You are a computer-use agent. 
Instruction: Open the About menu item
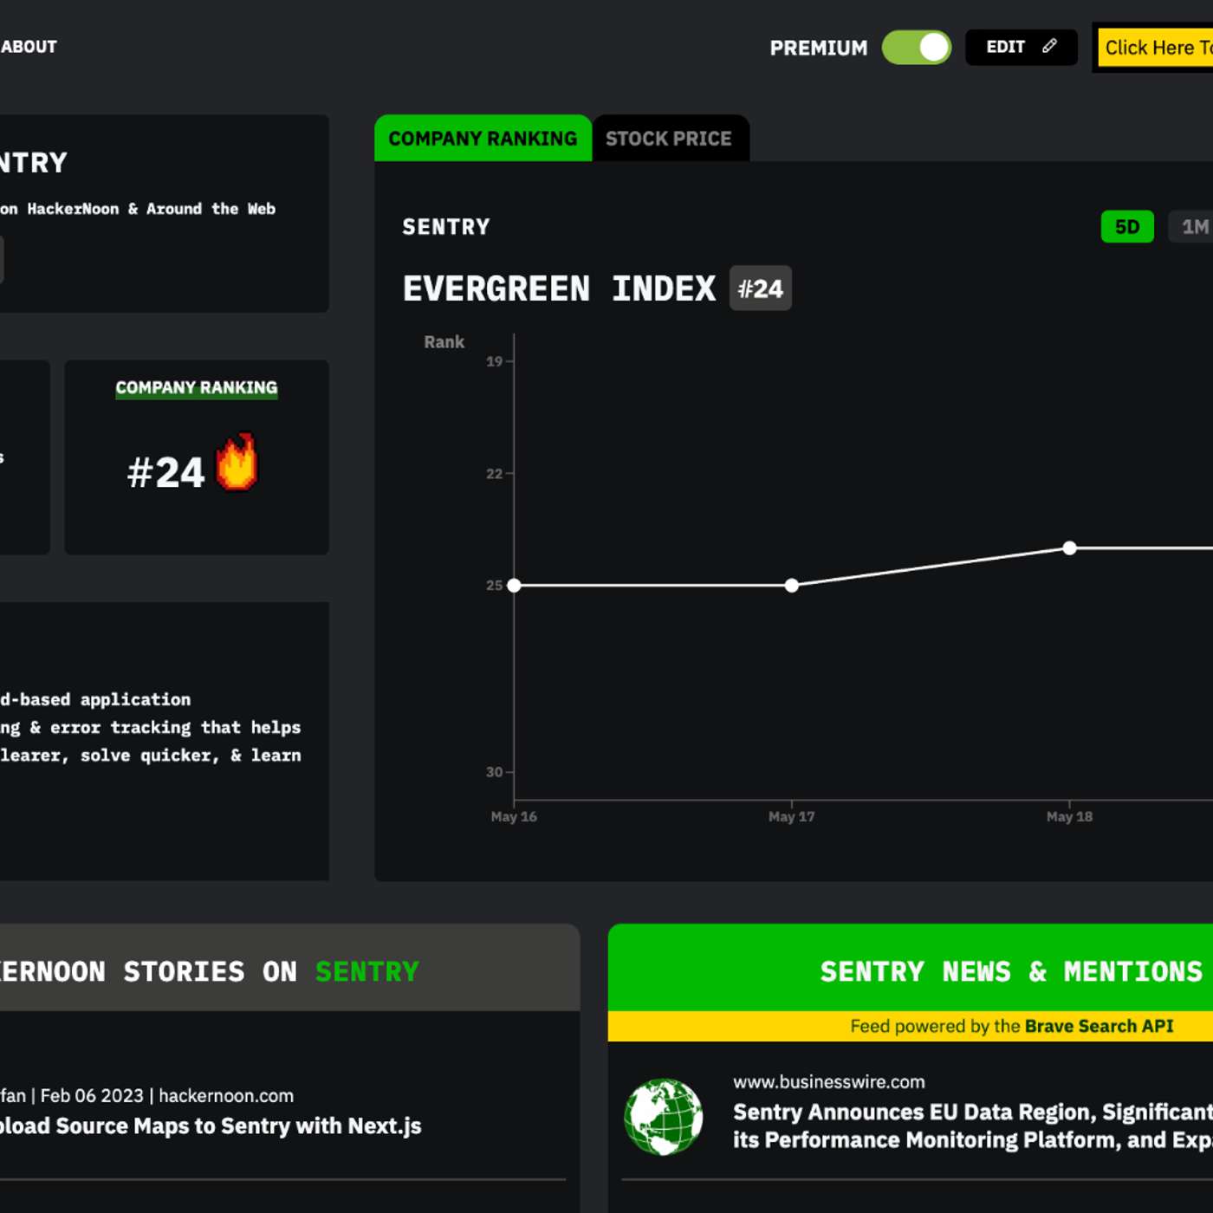[x=29, y=47]
